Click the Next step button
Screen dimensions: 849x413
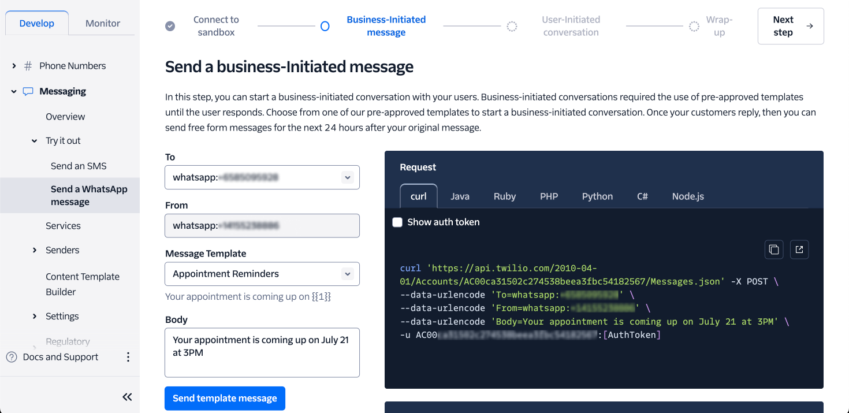pyautogui.click(x=790, y=26)
